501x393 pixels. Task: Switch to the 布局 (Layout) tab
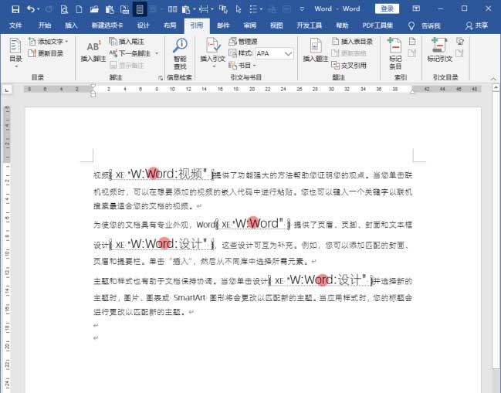tap(170, 25)
